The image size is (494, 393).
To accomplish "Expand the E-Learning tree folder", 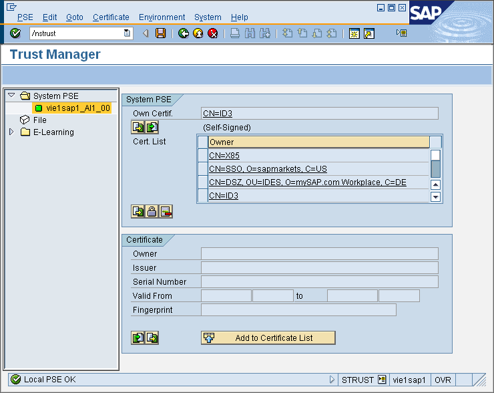I will tap(11, 132).
